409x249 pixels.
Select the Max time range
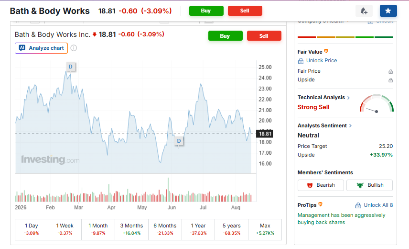tap(265, 229)
